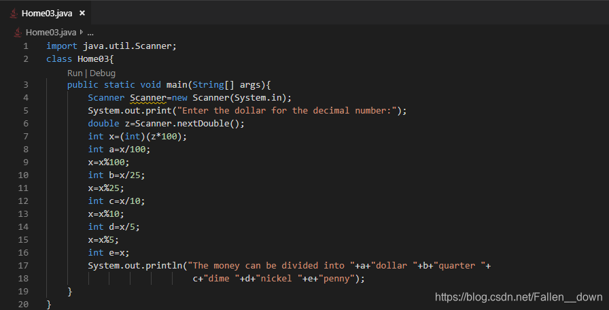Click 'int c=x/10;' on line 12

[116, 201]
